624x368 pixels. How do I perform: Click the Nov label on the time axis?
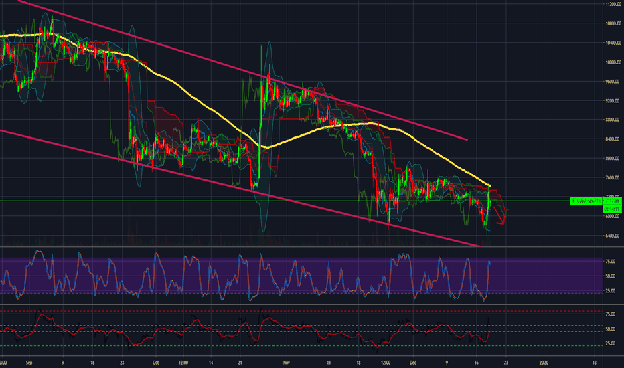point(287,363)
